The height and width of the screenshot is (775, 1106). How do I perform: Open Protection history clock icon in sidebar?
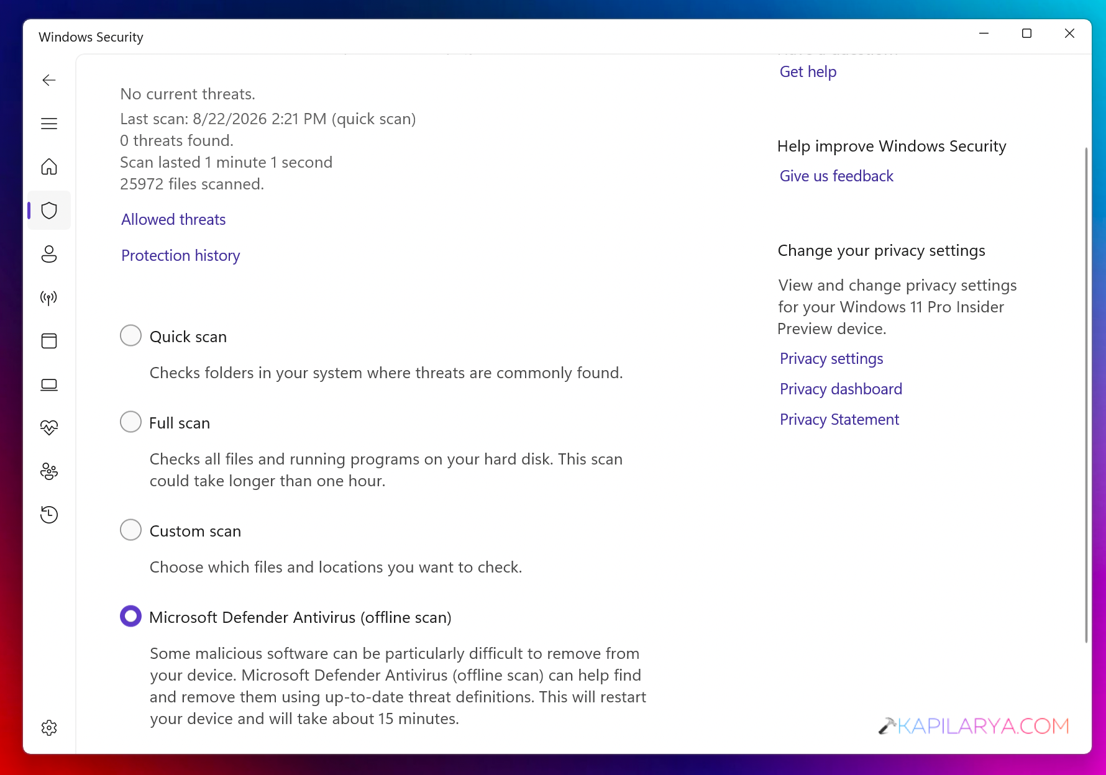coord(49,515)
